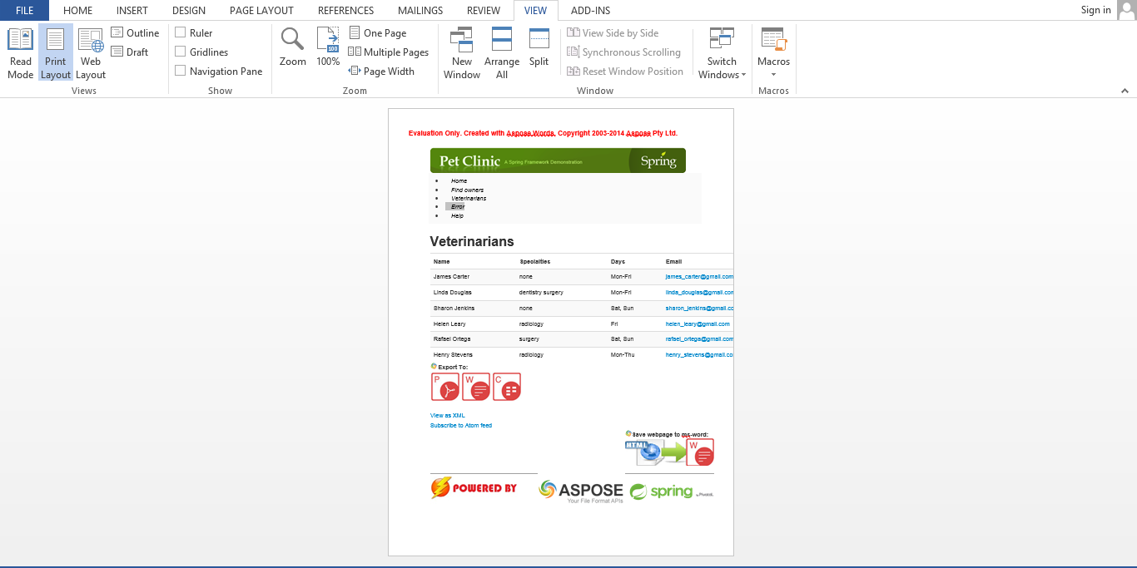Click the James Carter name cell
Screen dimensions: 1137x568
pyautogui.click(x=451, y=276)
